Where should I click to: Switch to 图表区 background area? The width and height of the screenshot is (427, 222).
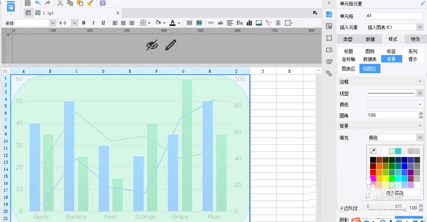(348, 69)
